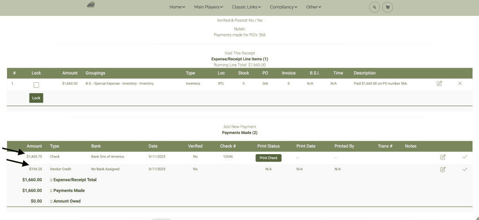Expand the Home dropdown menu
Image resolution: width=479 pixels, height=220 pixels.
click(177, 7)
